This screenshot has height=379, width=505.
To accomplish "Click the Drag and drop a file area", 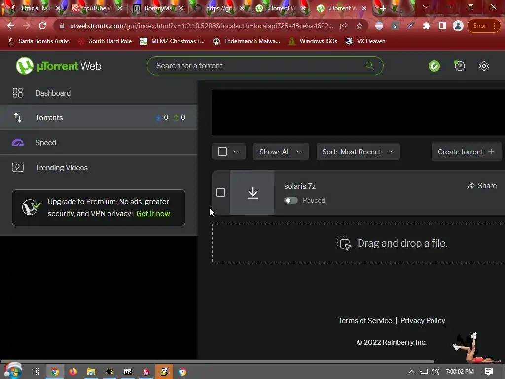I will coord(359,243).
